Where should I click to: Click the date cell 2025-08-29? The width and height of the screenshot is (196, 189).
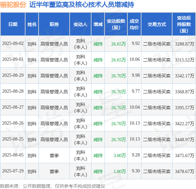tap(13, 75)
